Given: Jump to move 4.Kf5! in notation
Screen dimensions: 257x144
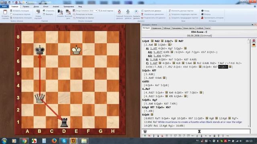Looking at the screenshot, I should pyautogui.click(x=146, y=82).
